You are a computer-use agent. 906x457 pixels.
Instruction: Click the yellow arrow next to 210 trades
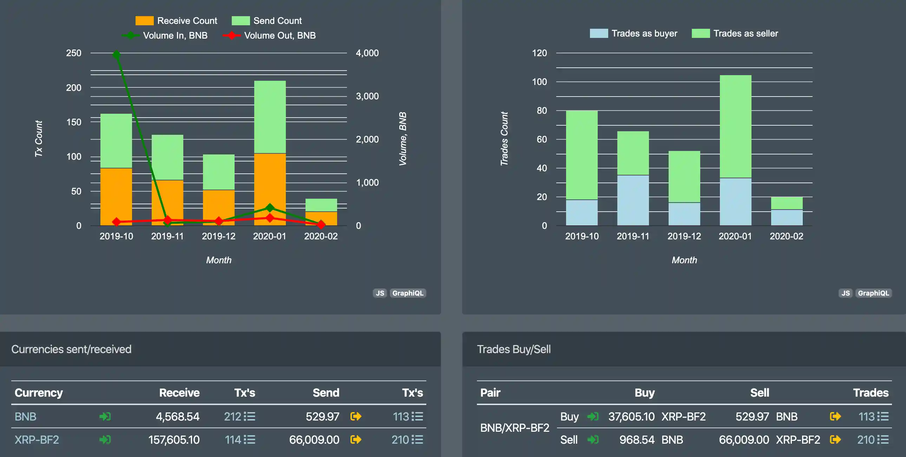(835, 439)
